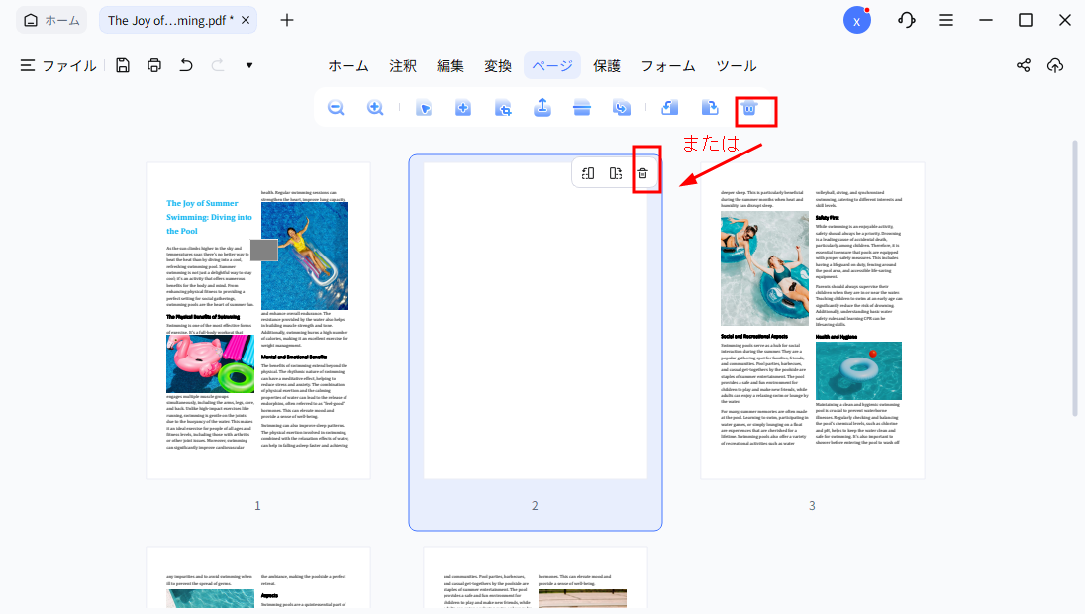The height and width of the screenshot is (614, 1085).
Task: Rotate pages left using toolbar icon
Action: pos(670,108)
